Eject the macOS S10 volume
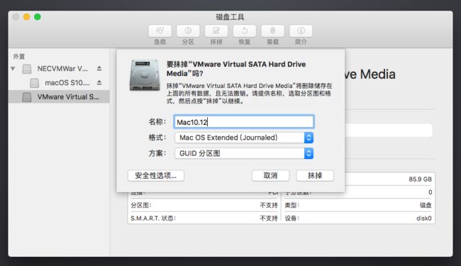 tap(99, 82)
